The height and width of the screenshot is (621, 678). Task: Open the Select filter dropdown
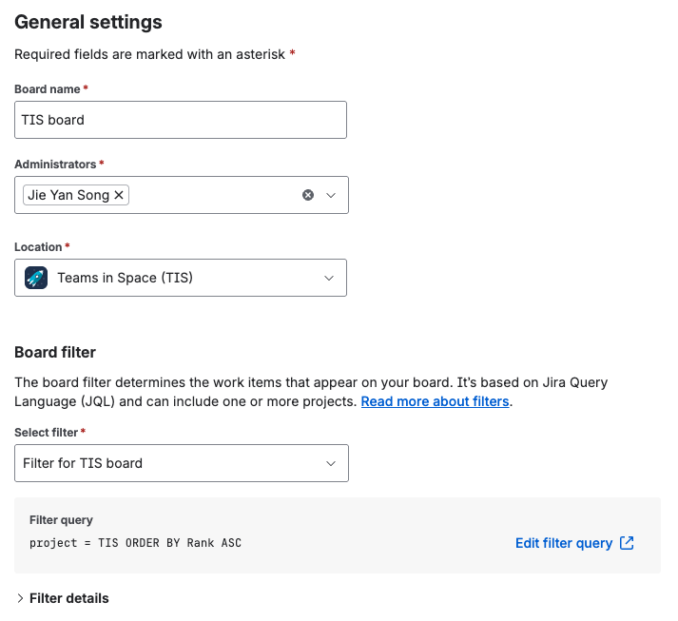(182, 463)
